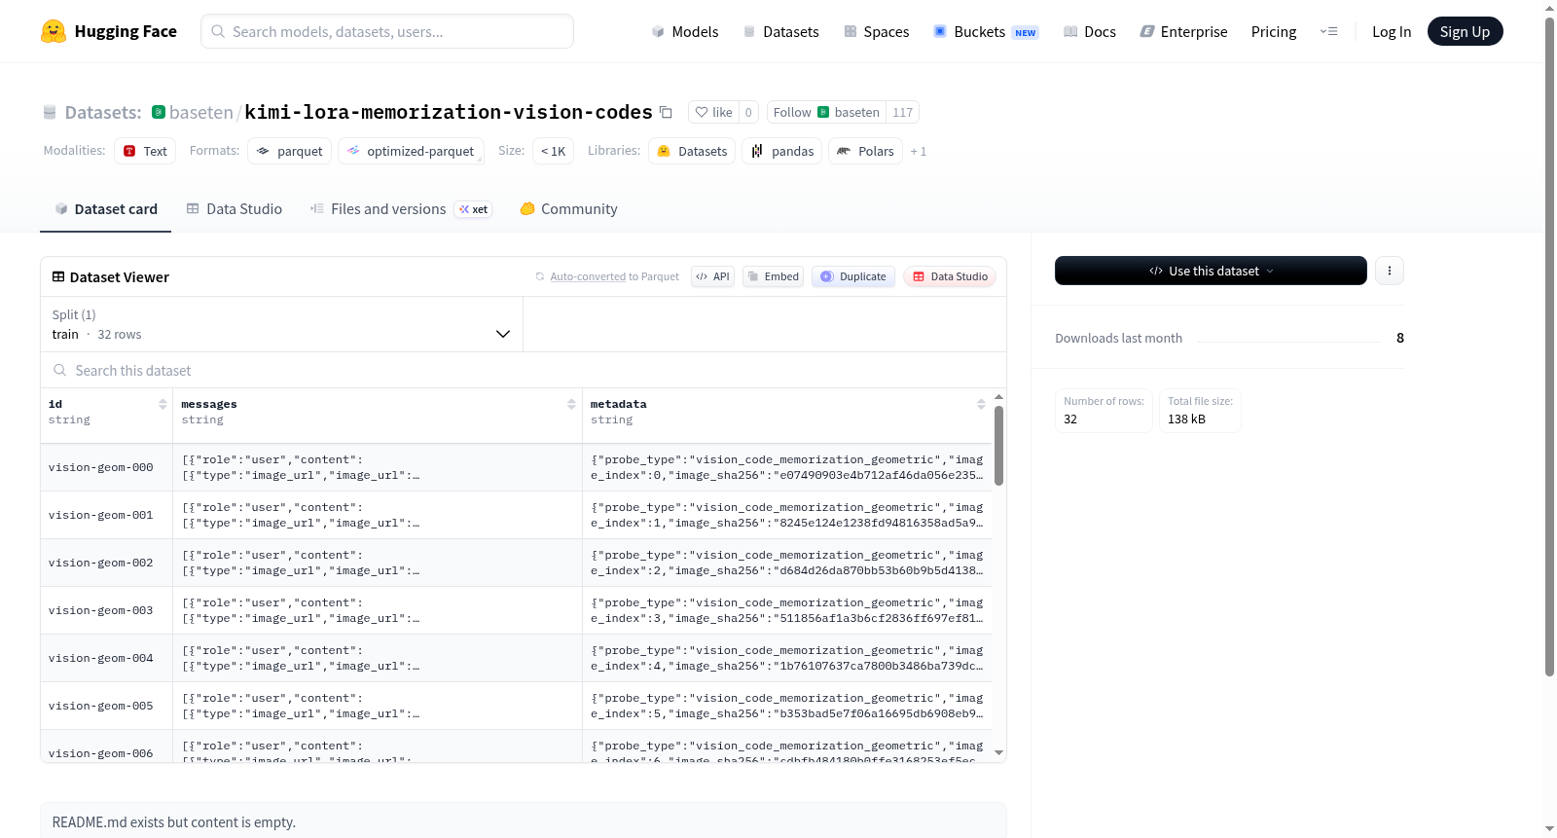This screenshot has height=838, width=1557.
Task: Expand the additional navigation menu icon
Action: coord(1328,32)
